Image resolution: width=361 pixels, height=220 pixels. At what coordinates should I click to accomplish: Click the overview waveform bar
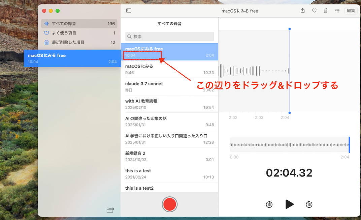pyautogui.click(x=289, y=145)
